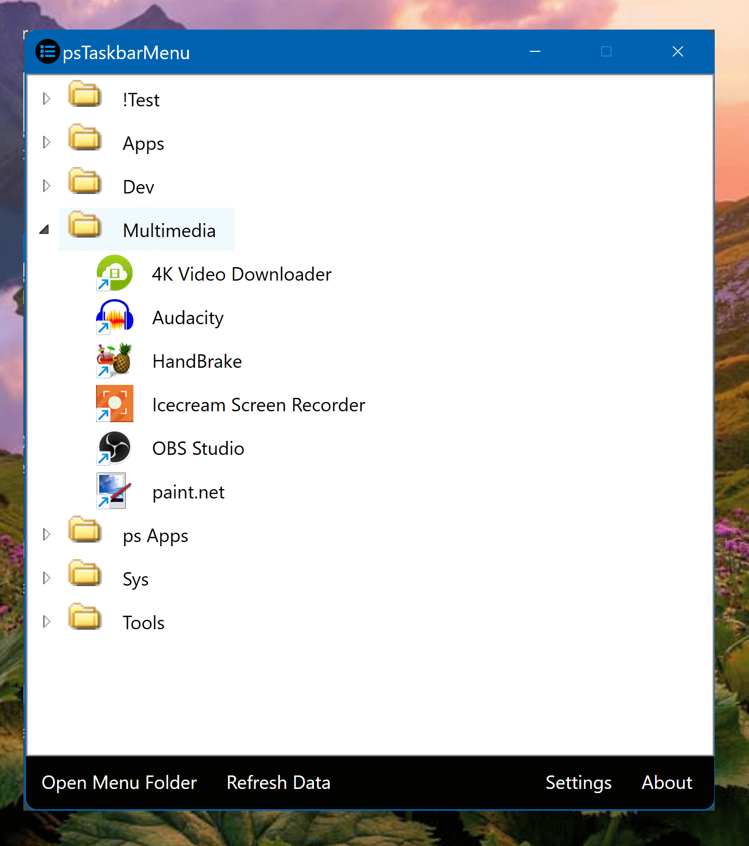Select the 'OBS Studio' label
The image size is (749, 846).
(x=198, y=448)
